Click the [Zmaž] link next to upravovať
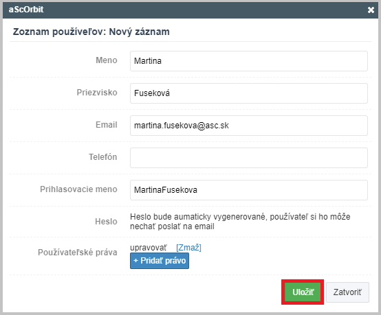Image resolution: width=381 pixels, height=315 pixels. (188, 248)
